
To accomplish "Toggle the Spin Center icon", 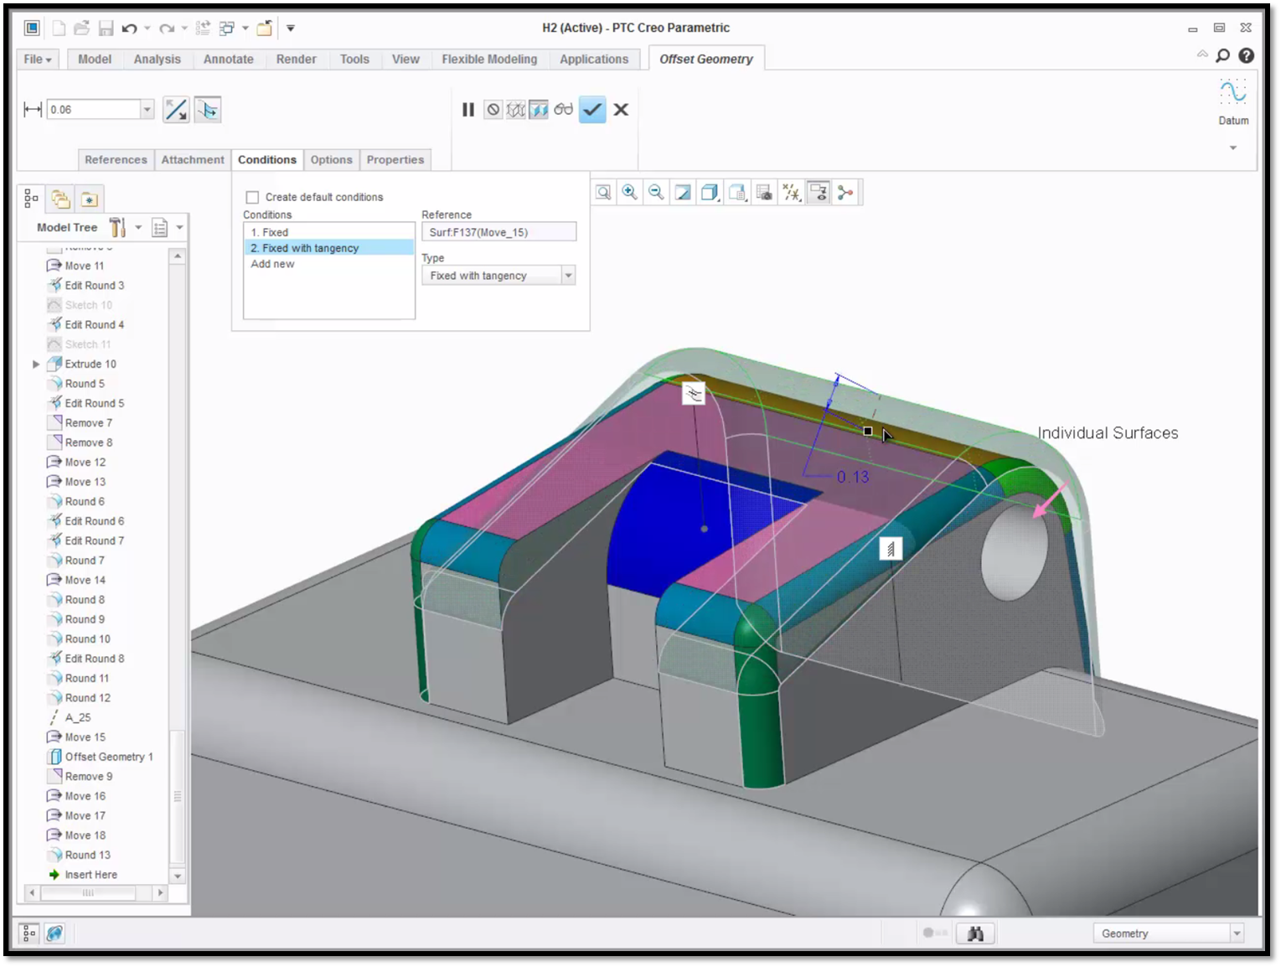I will click(x=845, y=193).
